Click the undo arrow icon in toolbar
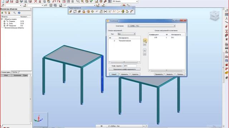This screenshot has height=128, width=229. click(x=54, y=1)
